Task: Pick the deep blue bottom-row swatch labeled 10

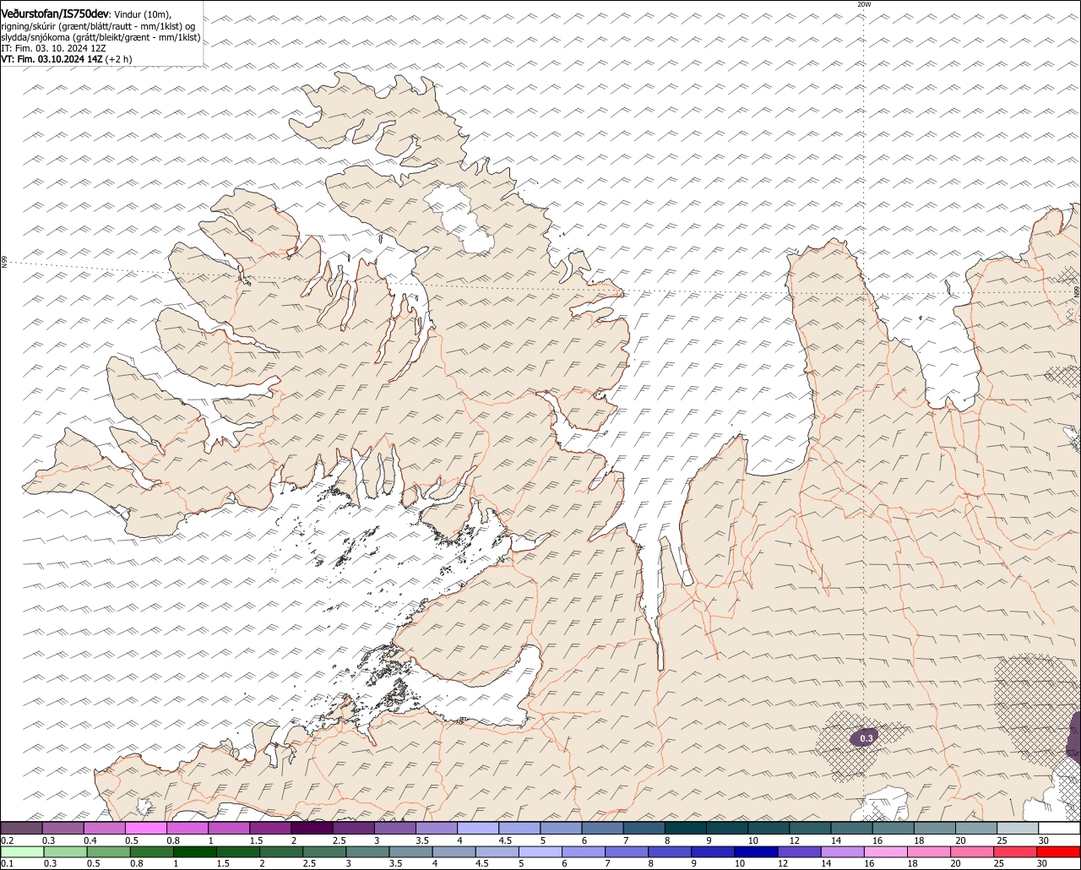Action: 758,851
